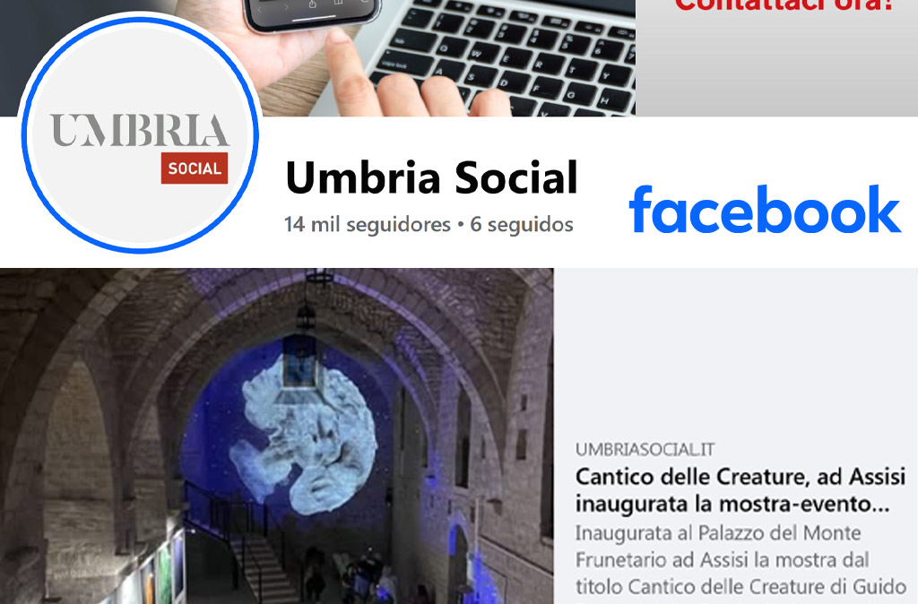The image size is (918, 604).
Task: View the 6 seguidos list
Action: tap(522, 224)
